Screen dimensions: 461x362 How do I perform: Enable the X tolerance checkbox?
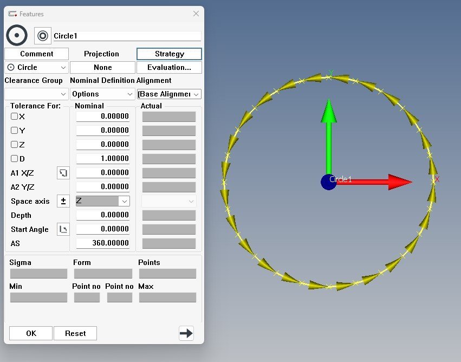[15, 117]
